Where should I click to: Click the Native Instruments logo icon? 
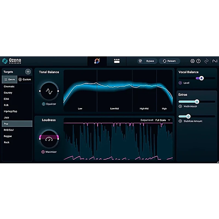215,61
